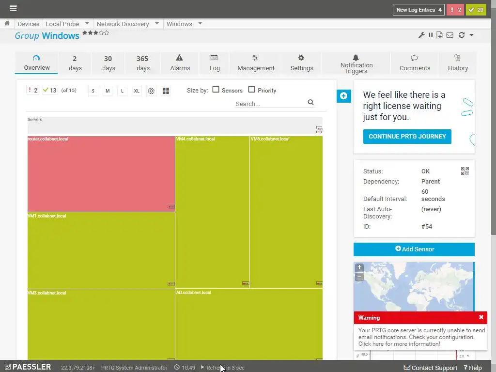The image size is (496, 372).
Task: Open the 365 days tab
Action: [x=143, y=63]
